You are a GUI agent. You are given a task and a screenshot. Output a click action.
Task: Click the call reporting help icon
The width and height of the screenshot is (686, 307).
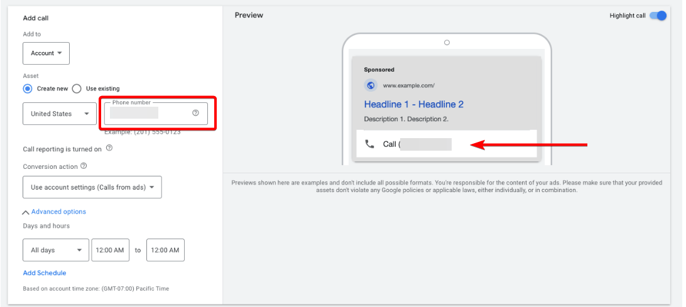coord(109,148)
